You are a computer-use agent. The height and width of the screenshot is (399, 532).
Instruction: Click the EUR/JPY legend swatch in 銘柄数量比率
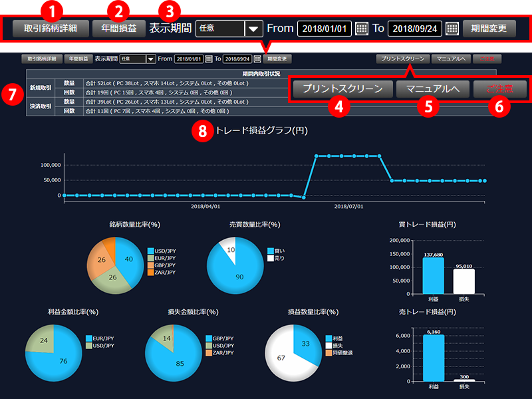click(151, 258)
